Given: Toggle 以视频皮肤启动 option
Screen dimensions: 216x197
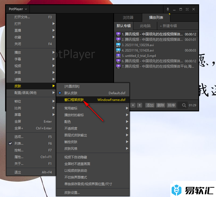Looking at the screenshot, I should (x=93, y=171).
